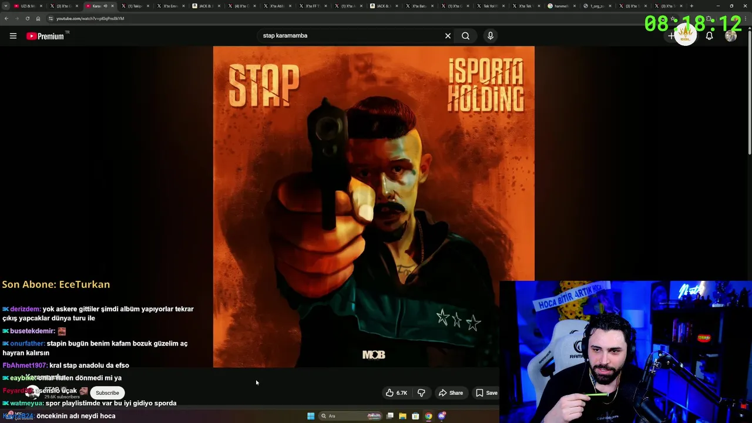The height and width of the screenshot is (423, 752).
Task: Switch to the 'hammeli' Google tab
Action: tap(561, 6)
